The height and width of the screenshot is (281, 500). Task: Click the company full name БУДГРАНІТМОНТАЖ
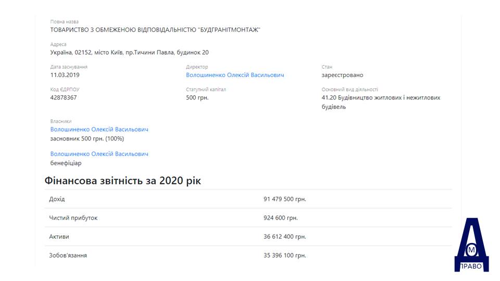tap(155, 30)
